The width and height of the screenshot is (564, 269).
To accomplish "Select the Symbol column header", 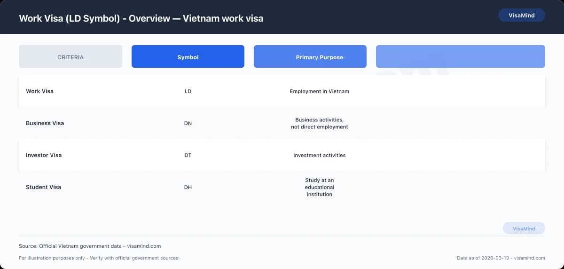I will 188,56.
